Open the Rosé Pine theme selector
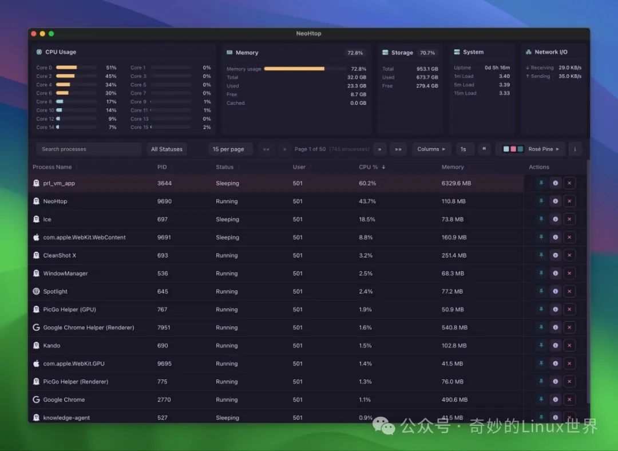This screenshot has width=618, height=451. click(530, 149)
